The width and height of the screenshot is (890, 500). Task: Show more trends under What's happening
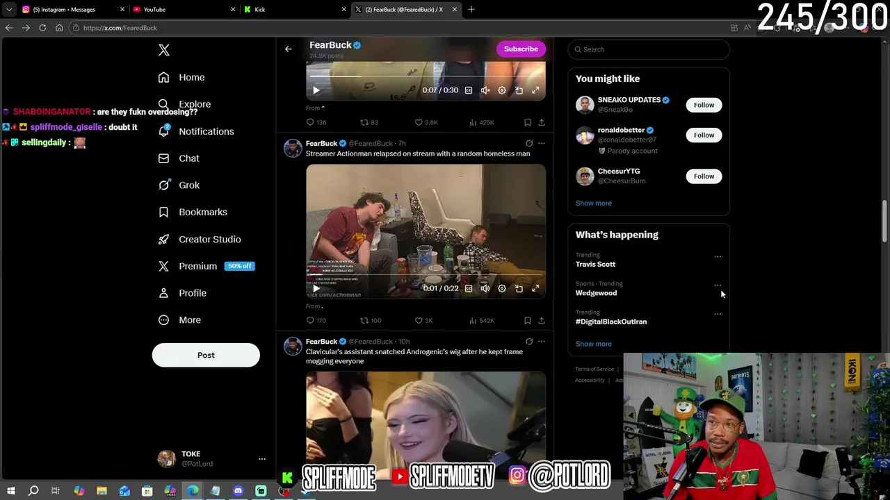click(x=594, y=344)
